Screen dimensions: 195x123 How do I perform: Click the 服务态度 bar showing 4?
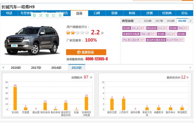112,104
